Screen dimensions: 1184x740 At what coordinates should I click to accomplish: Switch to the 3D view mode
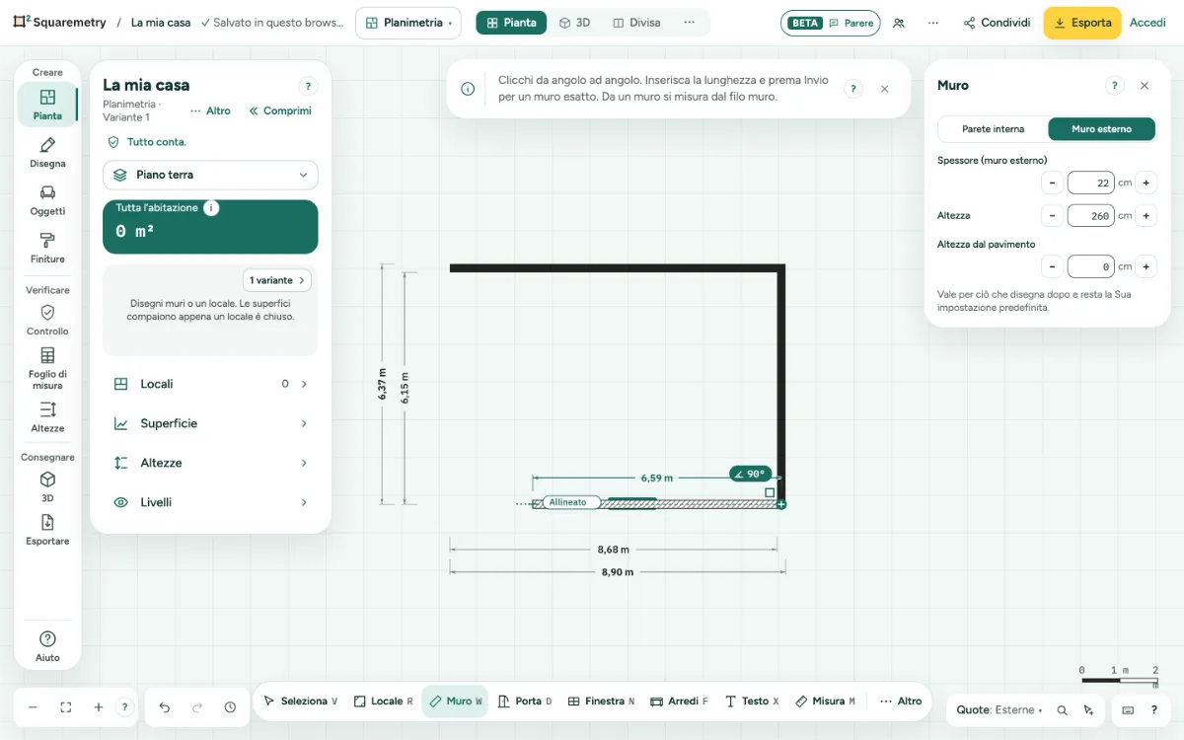coord(574,23)
